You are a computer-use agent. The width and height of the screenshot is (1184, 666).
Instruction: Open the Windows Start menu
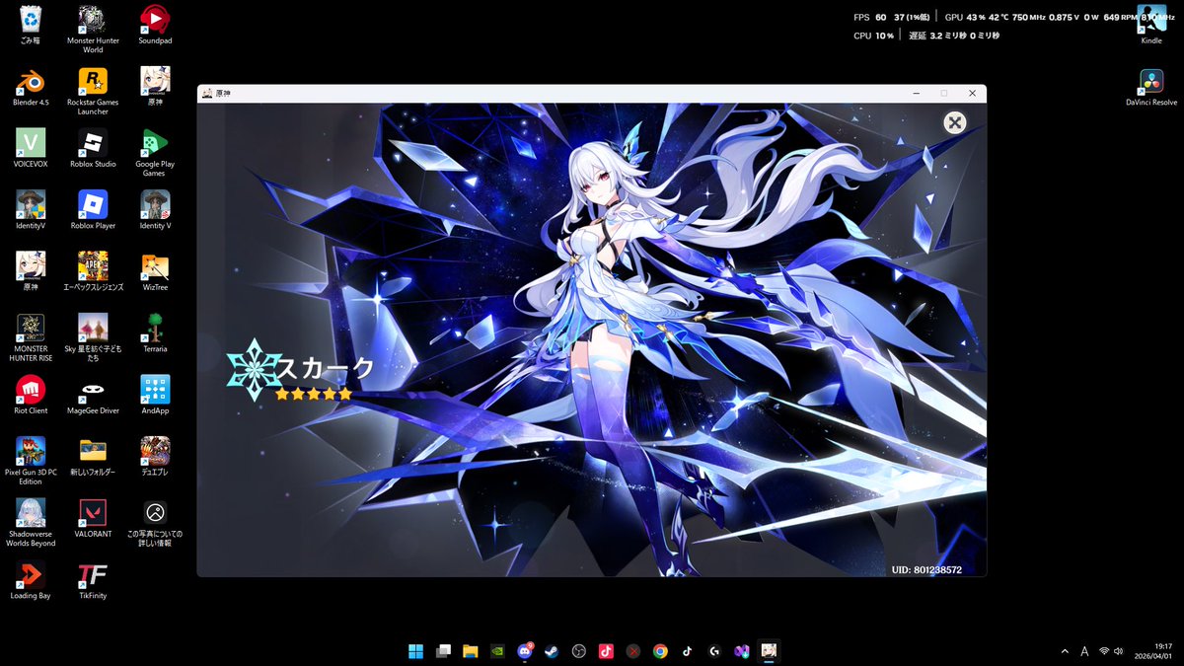point(415,650)
